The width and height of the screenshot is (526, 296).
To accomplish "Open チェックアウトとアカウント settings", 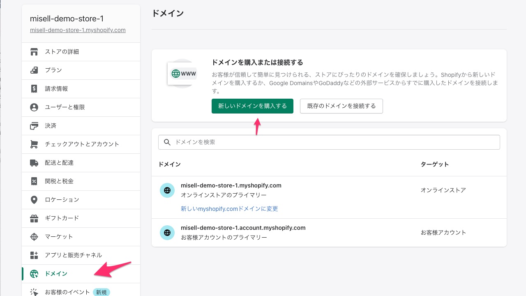I will 81,144.
